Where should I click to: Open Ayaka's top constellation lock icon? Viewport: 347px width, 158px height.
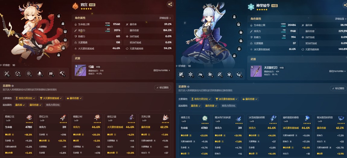point(234,17)
